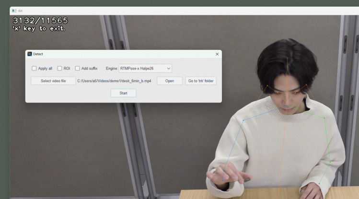
Task: Click the dst window title icon
Action: (x=14, y=11)
